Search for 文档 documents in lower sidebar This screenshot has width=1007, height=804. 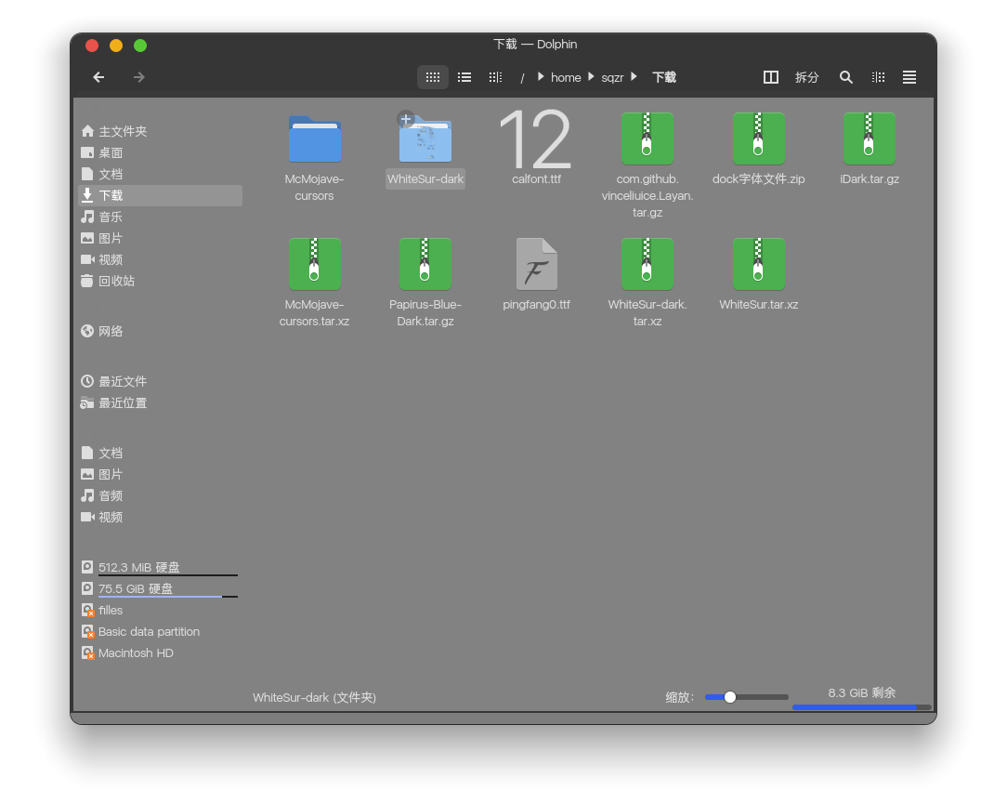[160, 453]
